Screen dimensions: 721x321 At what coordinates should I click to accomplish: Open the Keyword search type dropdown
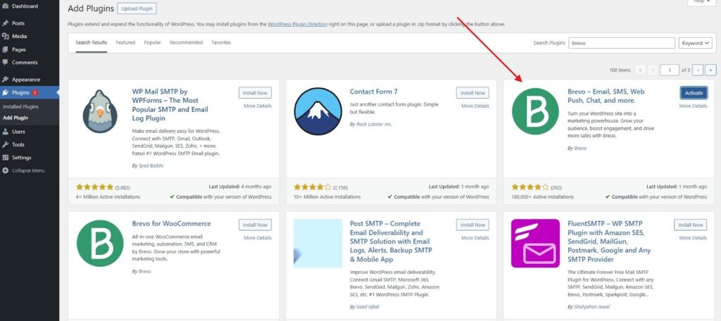click(x=696, y=43)
